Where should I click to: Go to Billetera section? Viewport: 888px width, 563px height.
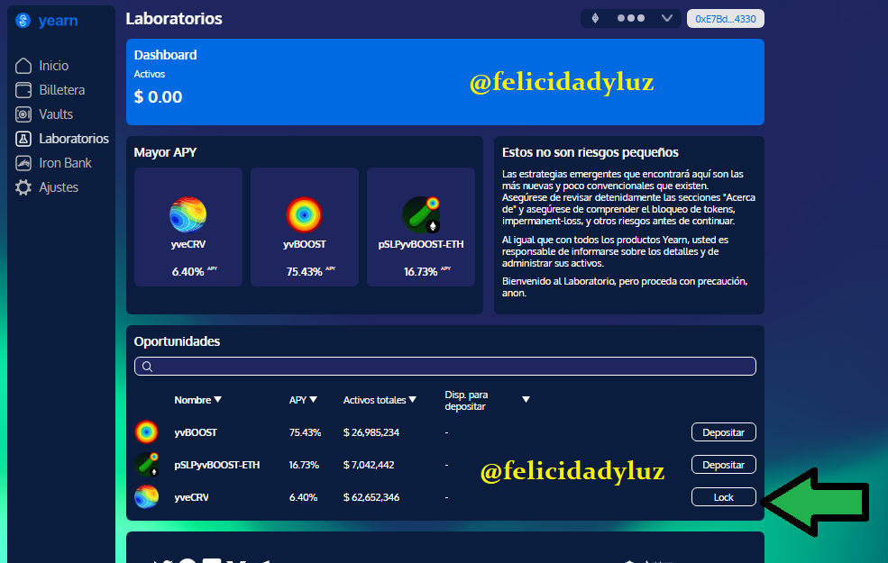[x=61, y=90]
